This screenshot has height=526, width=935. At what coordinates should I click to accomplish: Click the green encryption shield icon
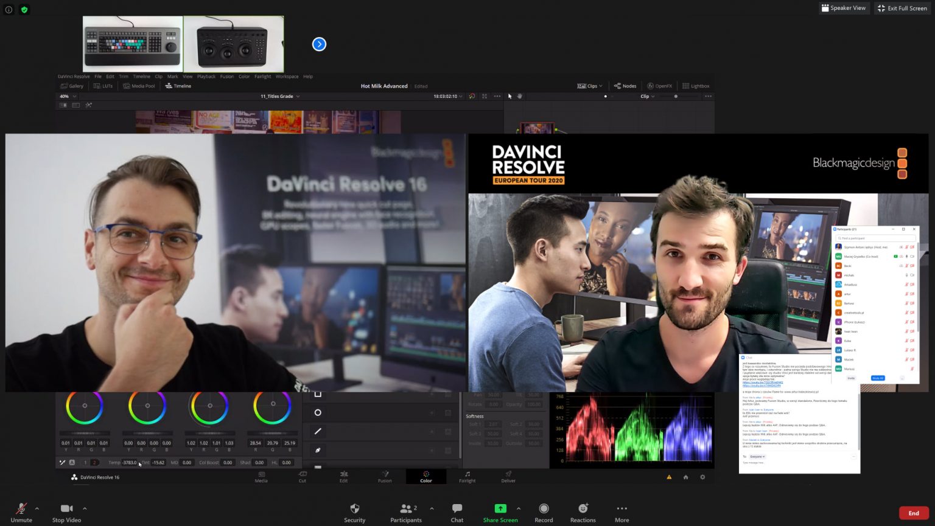pyautogui.click(x=24, y=10)
